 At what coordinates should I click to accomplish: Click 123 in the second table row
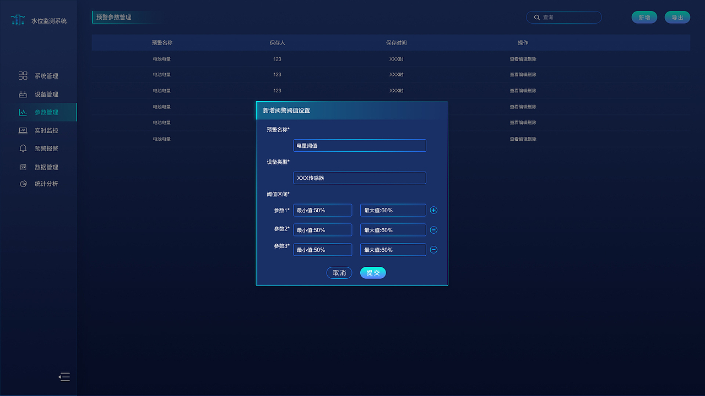277,74
